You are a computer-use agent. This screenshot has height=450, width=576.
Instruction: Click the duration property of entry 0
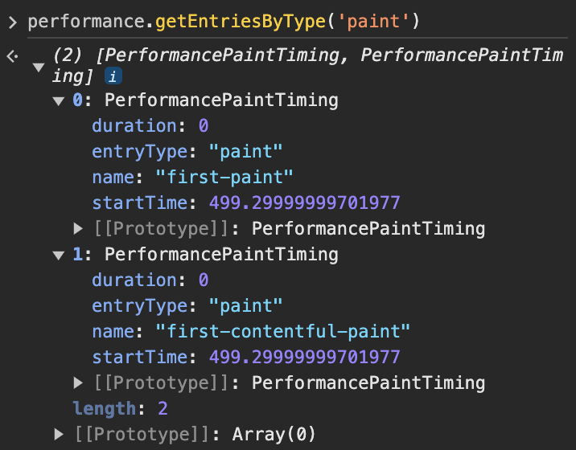coord(134,126)
